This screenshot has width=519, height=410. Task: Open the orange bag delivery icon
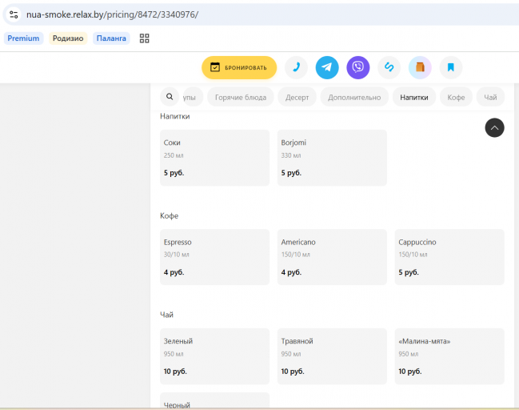point(420,67)
